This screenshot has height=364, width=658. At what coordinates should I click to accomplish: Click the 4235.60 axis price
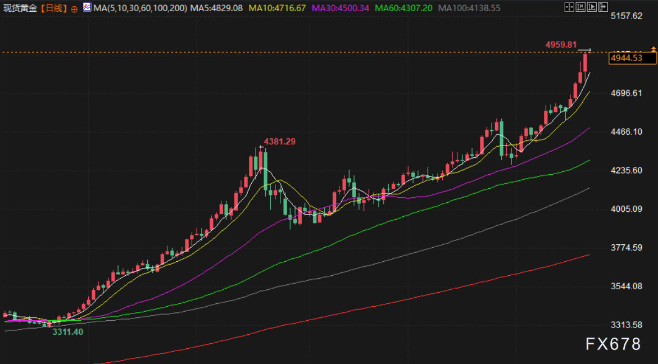pos(627,170)
